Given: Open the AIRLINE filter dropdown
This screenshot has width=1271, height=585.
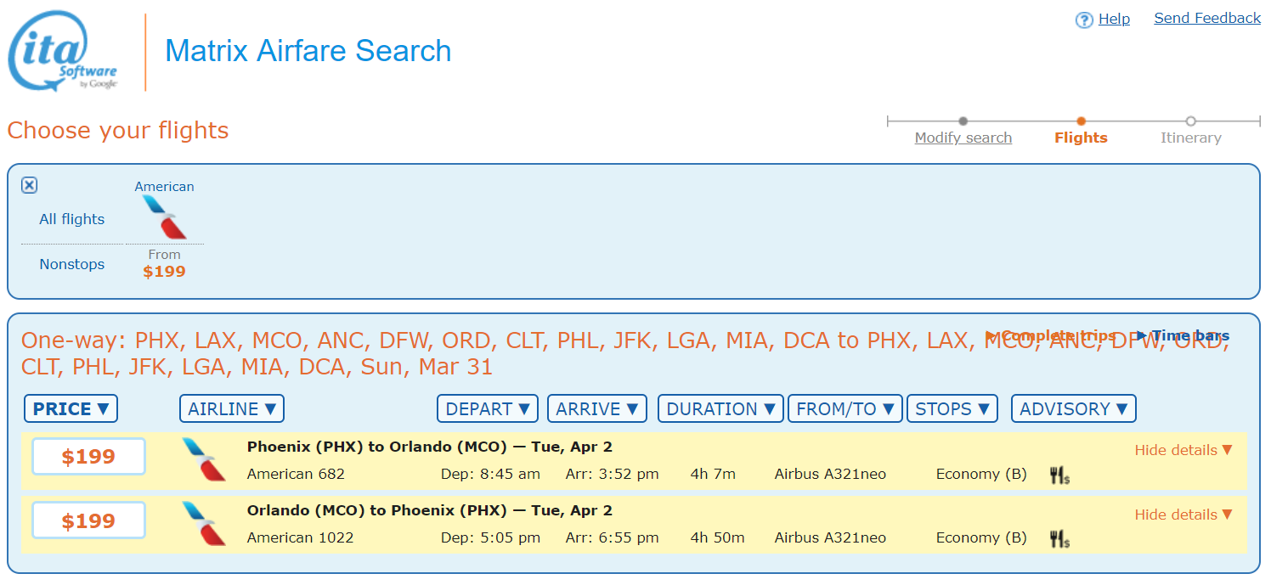Looking at the screenshot, I should [232, 408].
